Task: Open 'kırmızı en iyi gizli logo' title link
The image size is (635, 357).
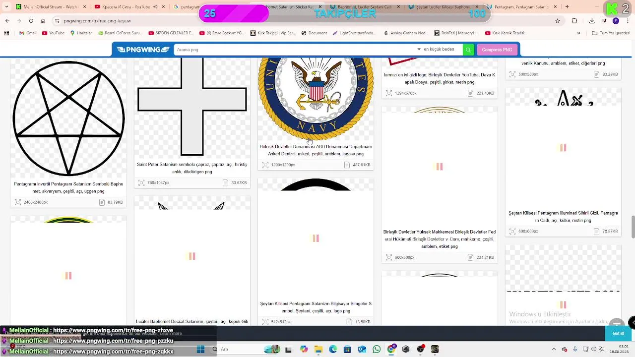Action: click(439, 78)
